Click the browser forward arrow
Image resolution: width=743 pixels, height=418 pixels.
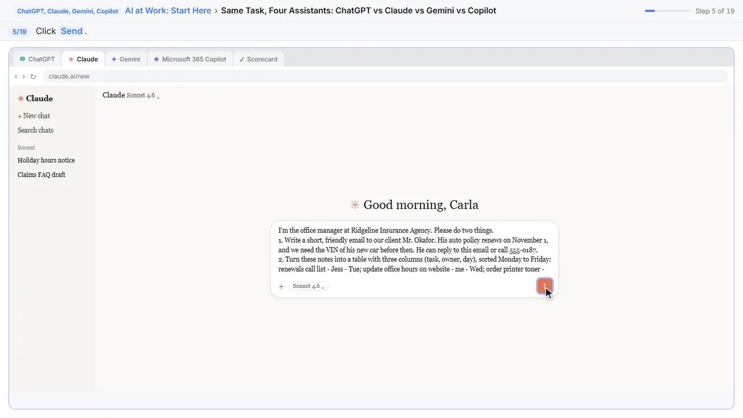tap(24, 77)
